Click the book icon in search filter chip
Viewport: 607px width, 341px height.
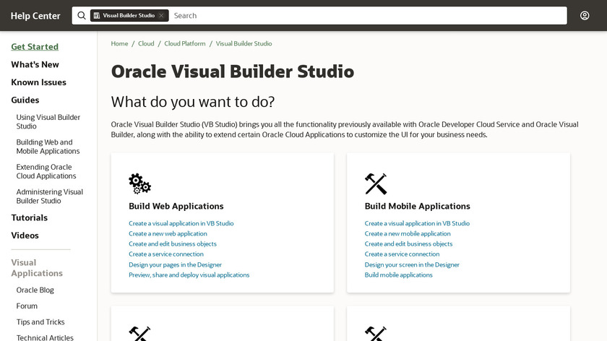[x=97, y=15]
